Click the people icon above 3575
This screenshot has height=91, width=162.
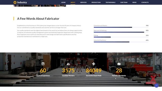[68, 64]
